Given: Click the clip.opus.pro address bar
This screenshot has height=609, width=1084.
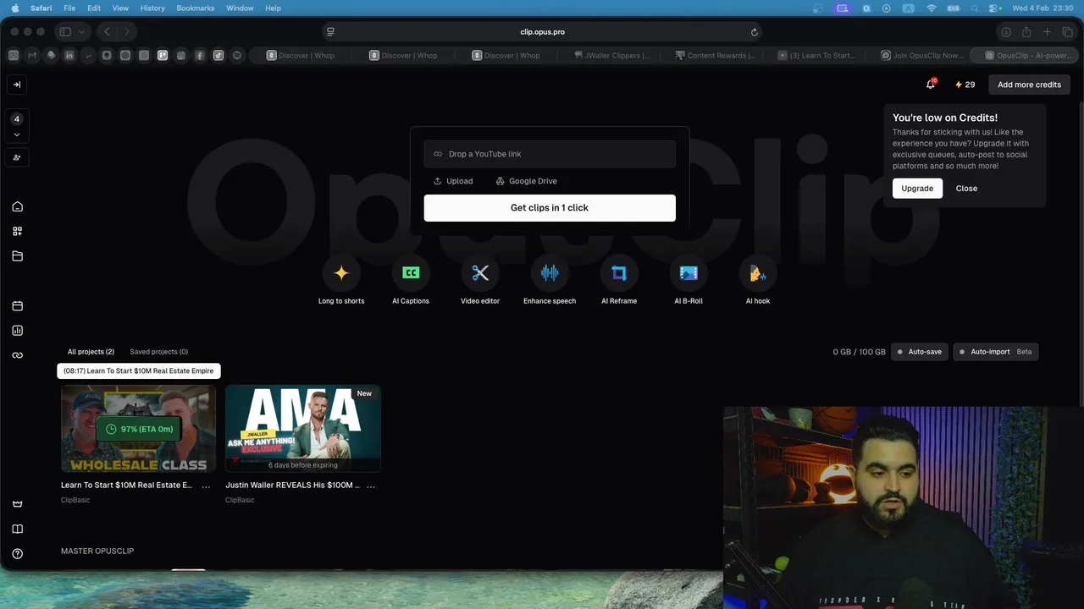Looking at the screenshot, I should point(542,32).
